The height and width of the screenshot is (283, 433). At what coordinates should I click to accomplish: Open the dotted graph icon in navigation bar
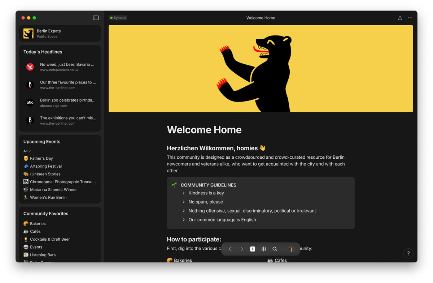coord(264,249)
